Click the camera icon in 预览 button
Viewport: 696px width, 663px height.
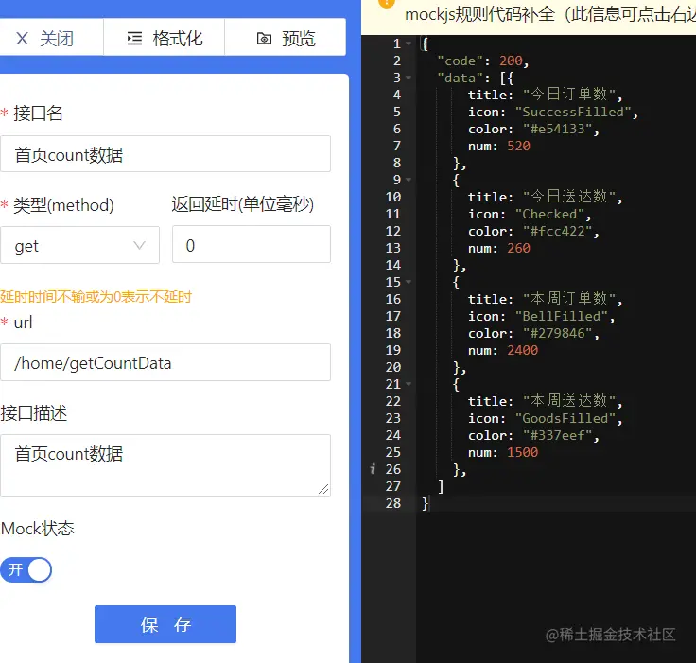point(264,39)
